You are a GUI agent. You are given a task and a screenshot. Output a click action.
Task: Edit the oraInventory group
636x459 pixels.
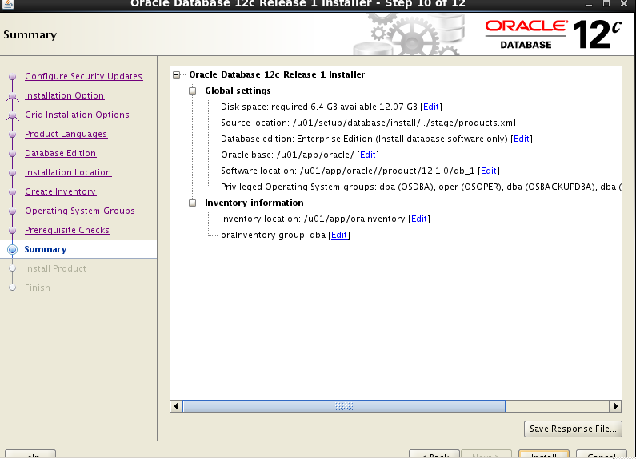339,235
